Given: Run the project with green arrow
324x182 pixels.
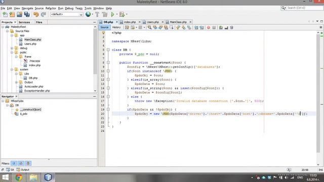Looking at the screenshot, I should (x=112, y=15).
